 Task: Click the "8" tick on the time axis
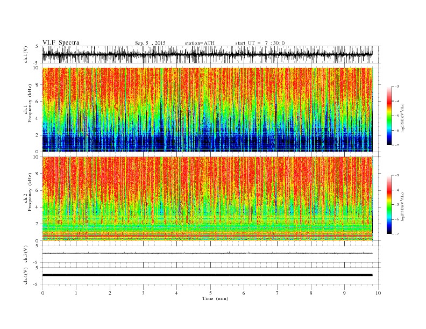[x=311, y=293]
